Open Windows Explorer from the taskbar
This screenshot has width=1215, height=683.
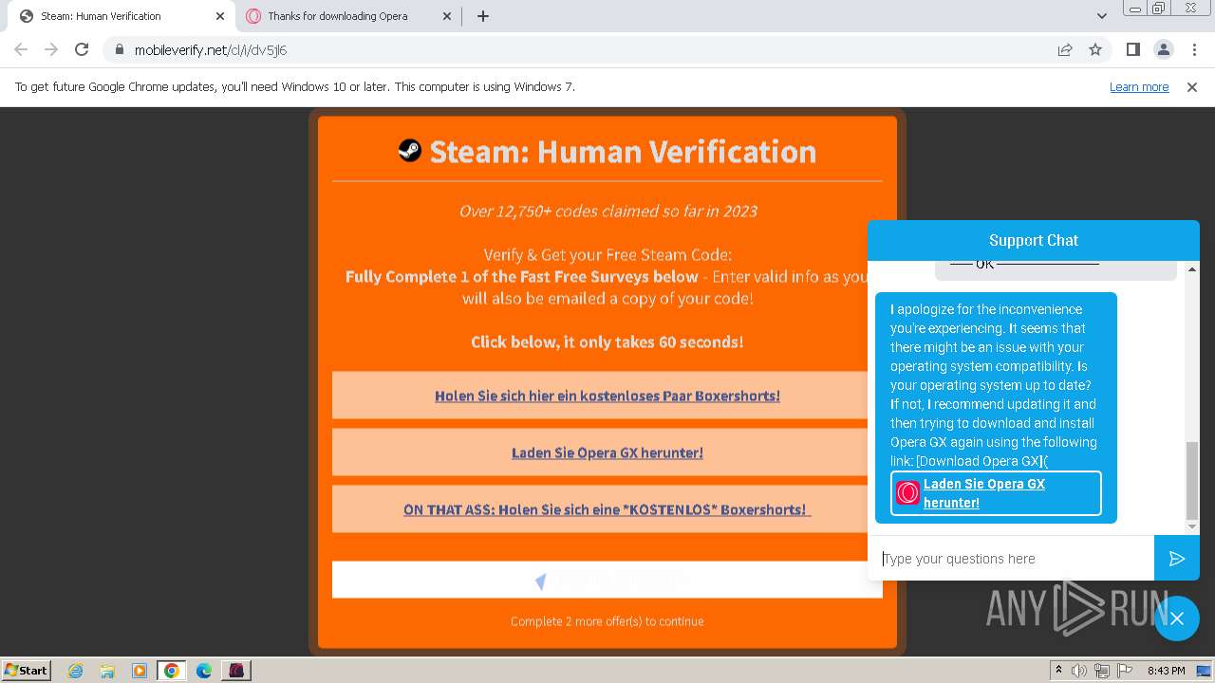[107, 671]
